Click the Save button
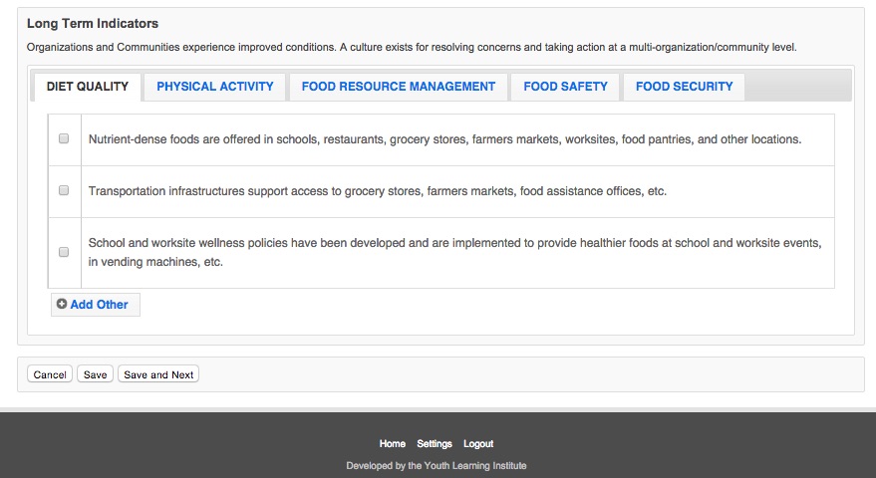 click(95, 374)
